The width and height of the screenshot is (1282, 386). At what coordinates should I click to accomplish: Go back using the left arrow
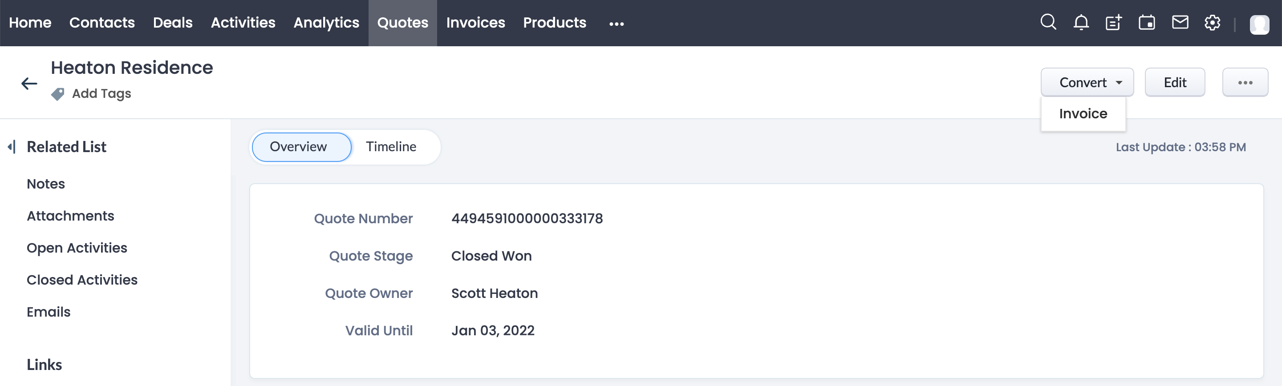point(29,83)
